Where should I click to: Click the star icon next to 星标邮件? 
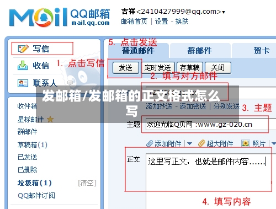click(x=50, y=119)
